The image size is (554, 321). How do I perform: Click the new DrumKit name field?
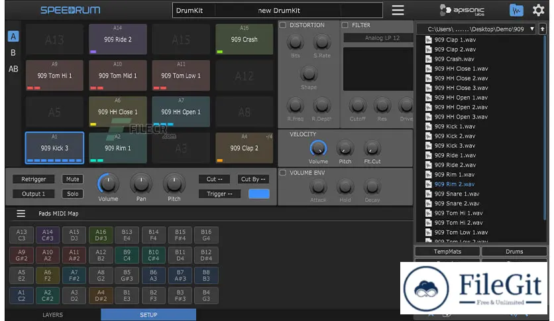pyautogui.click(x=279, y=10)
